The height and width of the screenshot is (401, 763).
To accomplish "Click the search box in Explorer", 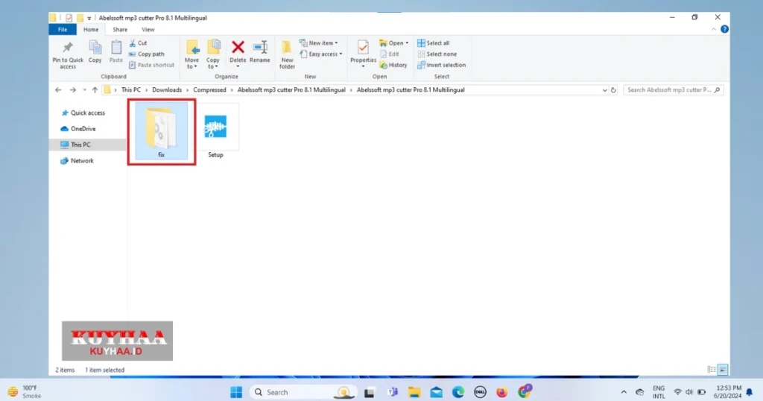I will [x=673, y=90].
